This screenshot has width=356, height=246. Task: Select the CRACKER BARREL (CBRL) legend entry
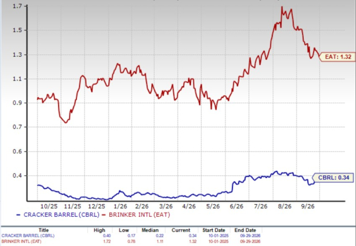[62, 215]
